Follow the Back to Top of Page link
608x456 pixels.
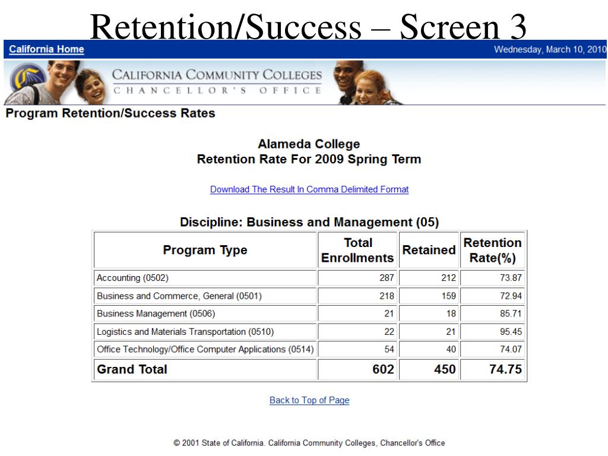coord(309,400)
